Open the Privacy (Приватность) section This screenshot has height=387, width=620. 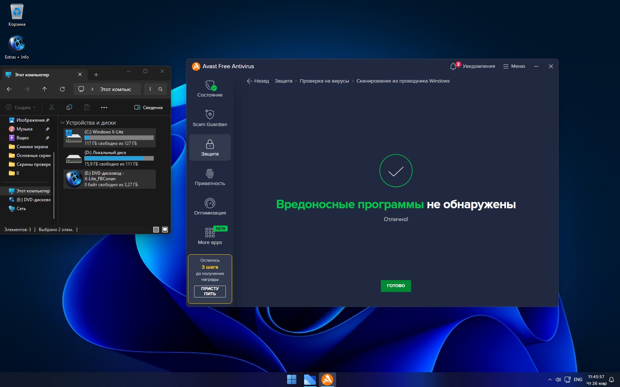[210, 177]
